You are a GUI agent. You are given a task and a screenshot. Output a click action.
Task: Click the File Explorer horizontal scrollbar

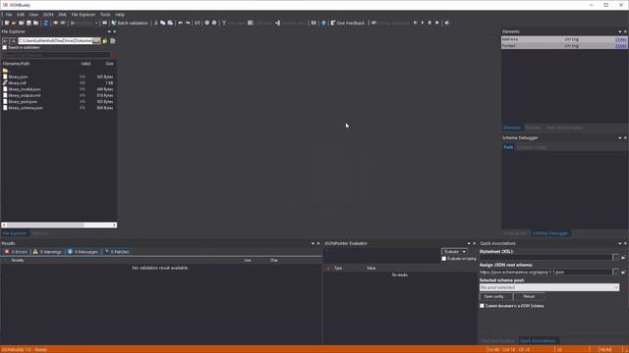59,225
